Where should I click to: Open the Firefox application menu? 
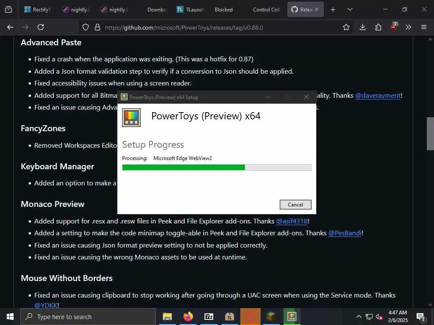[x=424, y=27]
